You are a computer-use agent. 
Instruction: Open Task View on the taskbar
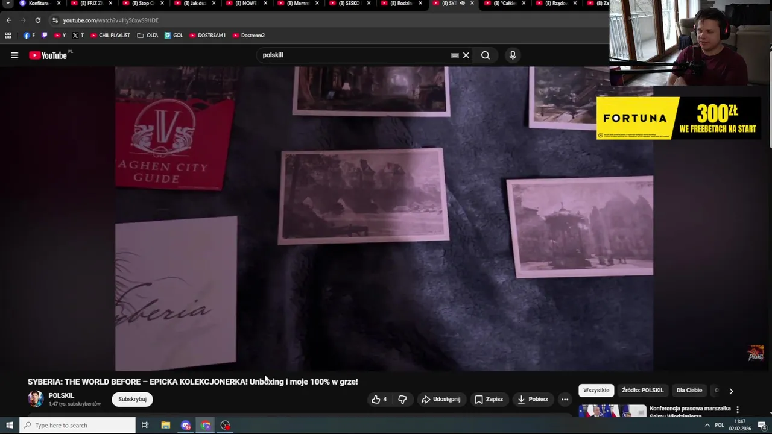(145, 426)
